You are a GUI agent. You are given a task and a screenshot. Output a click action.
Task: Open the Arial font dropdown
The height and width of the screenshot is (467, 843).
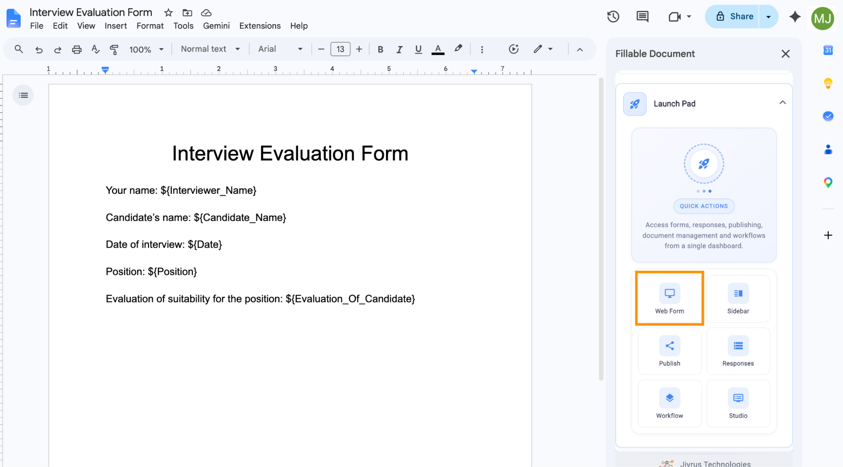(x=280, y=49)
